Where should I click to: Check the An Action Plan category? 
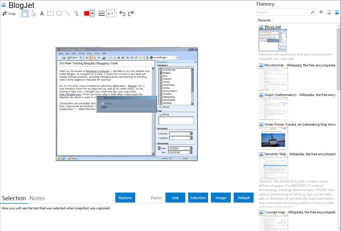click(x=161, y=70)
